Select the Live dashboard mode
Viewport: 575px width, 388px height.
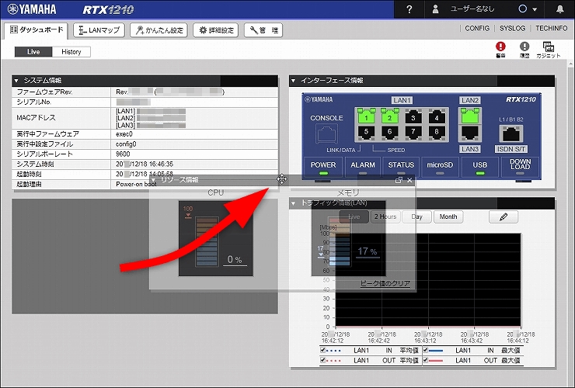coord(33,52)
